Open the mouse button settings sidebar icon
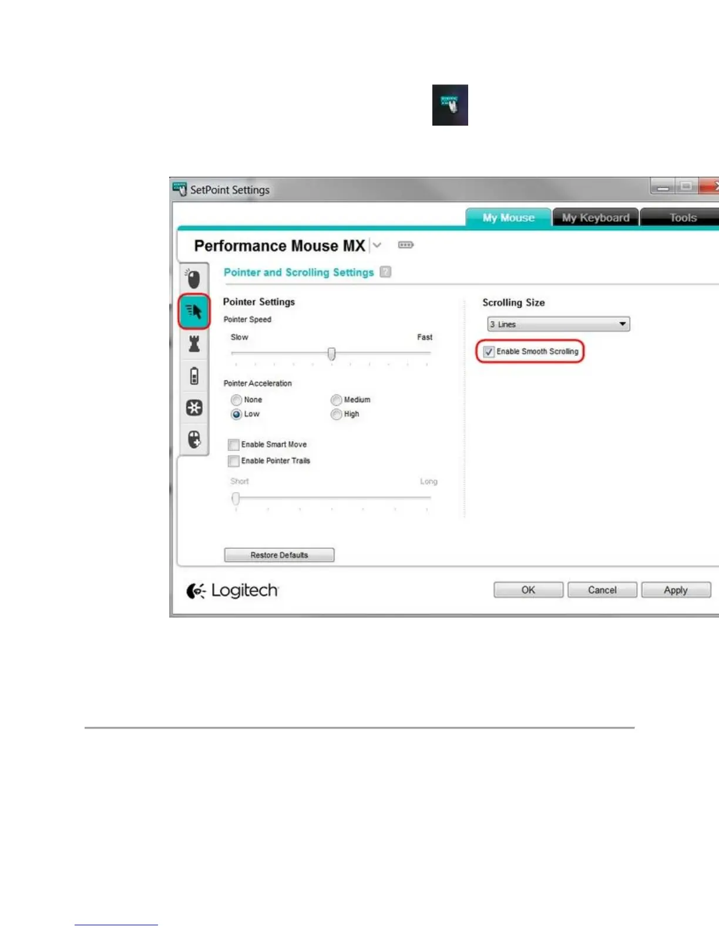 [193, 278]
